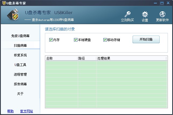Show the 关于 page

click(20, 94)
